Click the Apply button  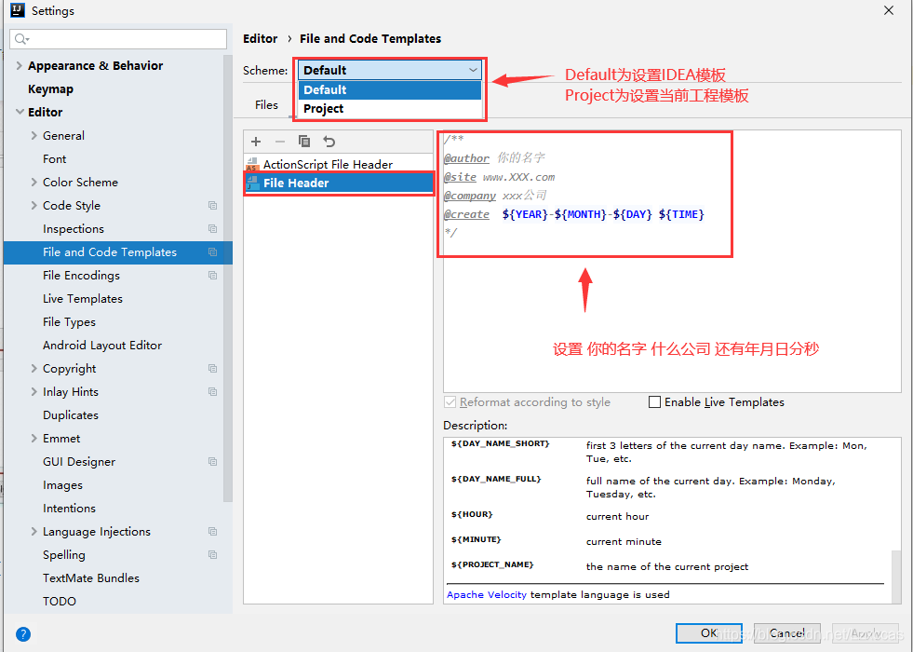click(865, 632)
